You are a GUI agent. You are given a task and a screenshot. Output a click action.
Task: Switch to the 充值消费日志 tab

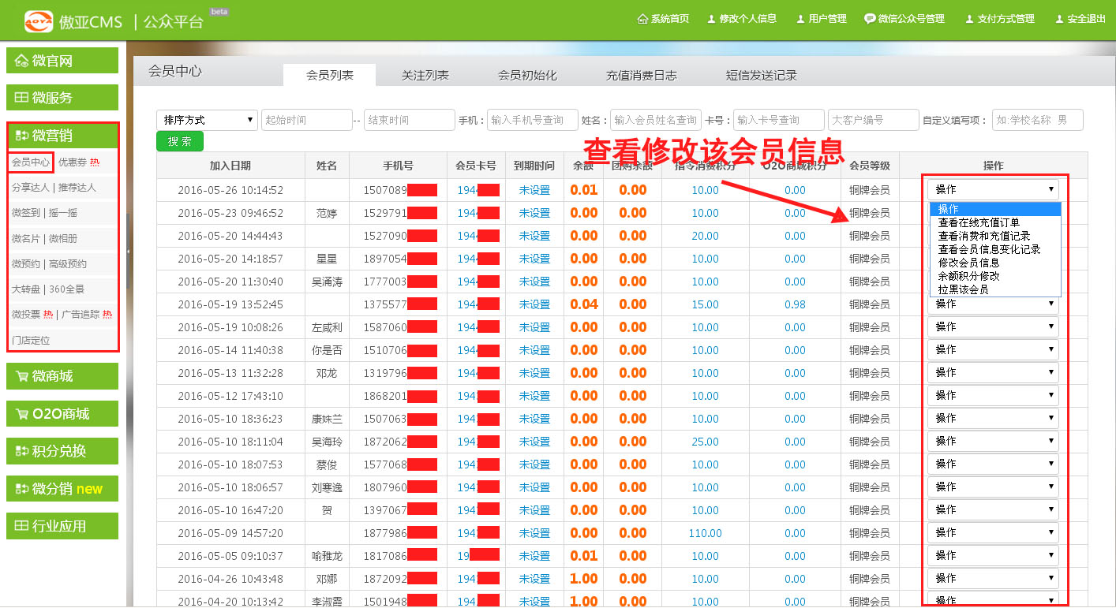point(641,76)
